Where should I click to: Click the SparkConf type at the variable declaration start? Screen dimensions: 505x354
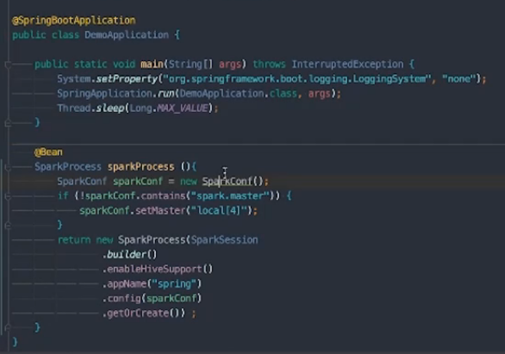tap(82, 181)
